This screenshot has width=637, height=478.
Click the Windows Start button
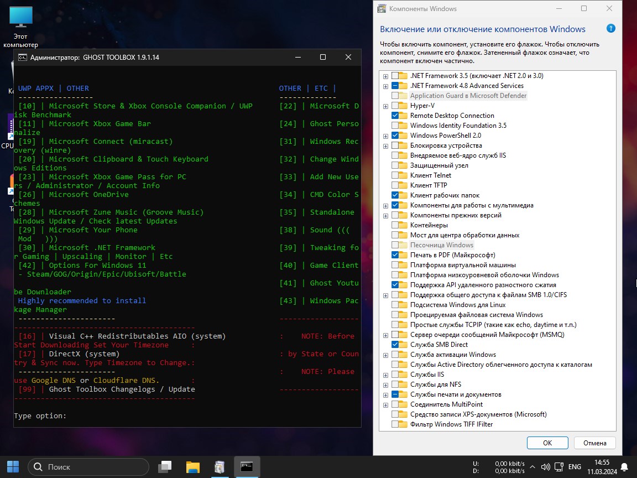click(x=13, y=467)
